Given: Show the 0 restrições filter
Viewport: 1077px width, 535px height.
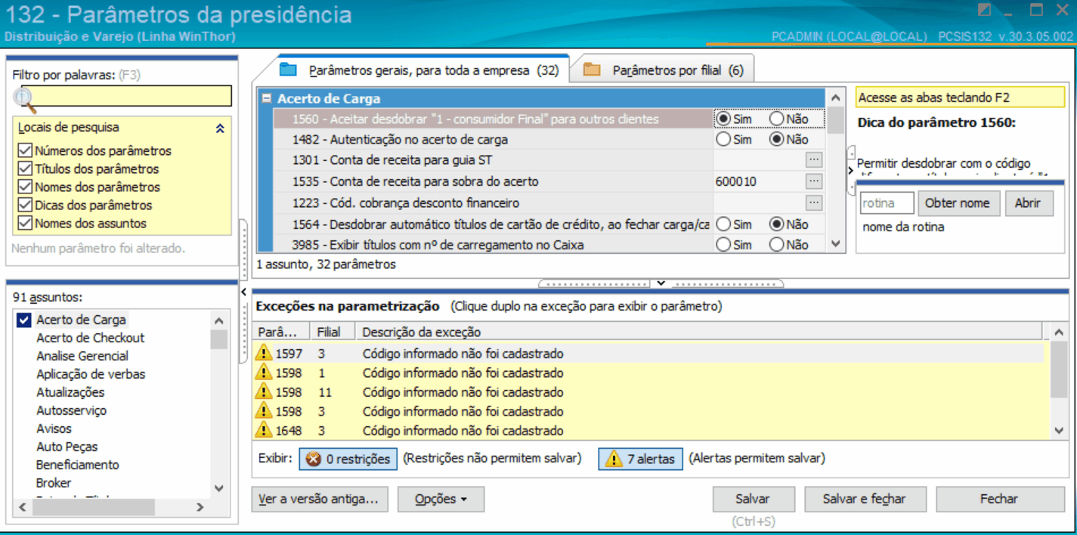Looking at the screenshot, I should click(x=348, y=459).
